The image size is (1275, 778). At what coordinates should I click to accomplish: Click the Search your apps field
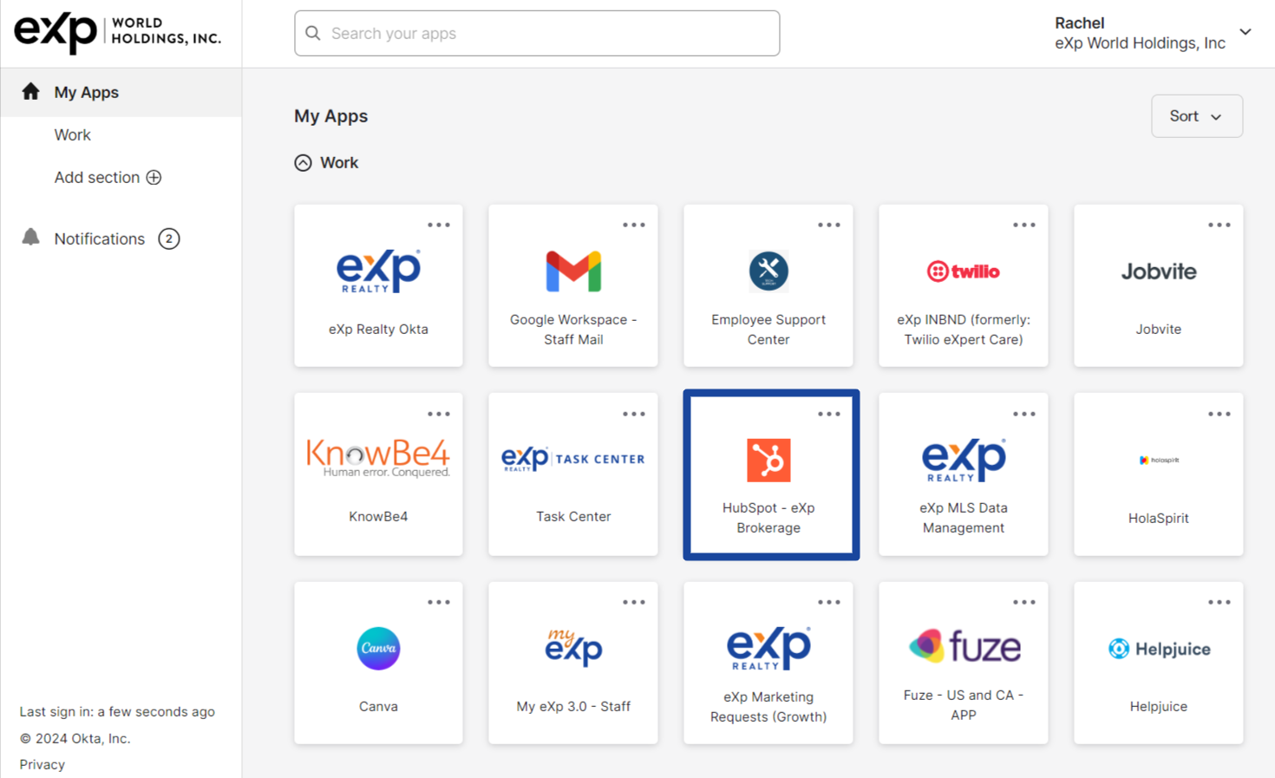537,33
